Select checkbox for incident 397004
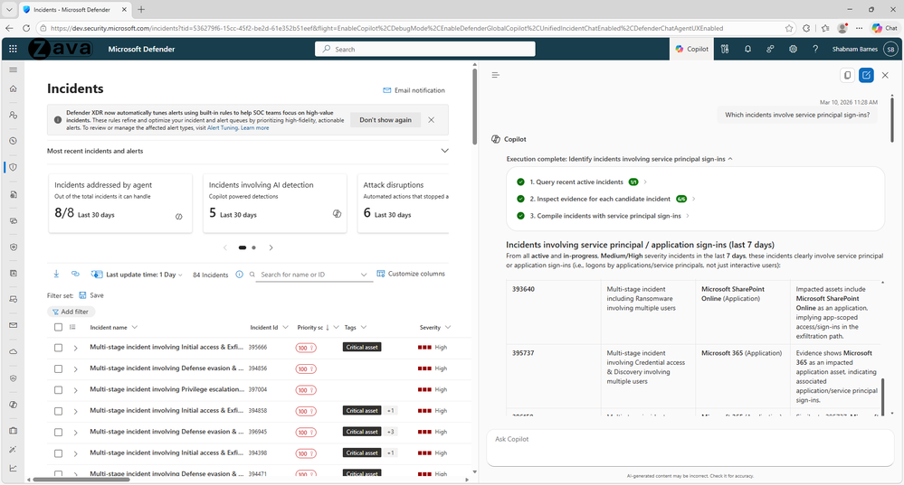Viewport: 904px width, 485px height. click(x=58, y=390)
